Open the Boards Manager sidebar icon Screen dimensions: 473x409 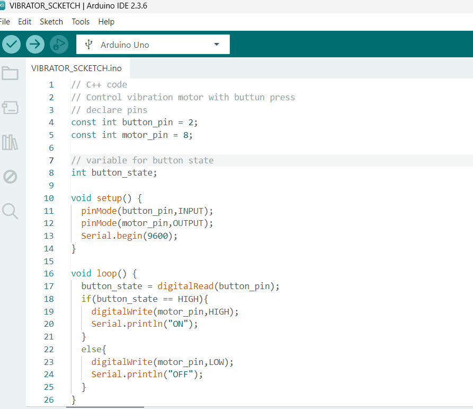[x=10, y=108]
